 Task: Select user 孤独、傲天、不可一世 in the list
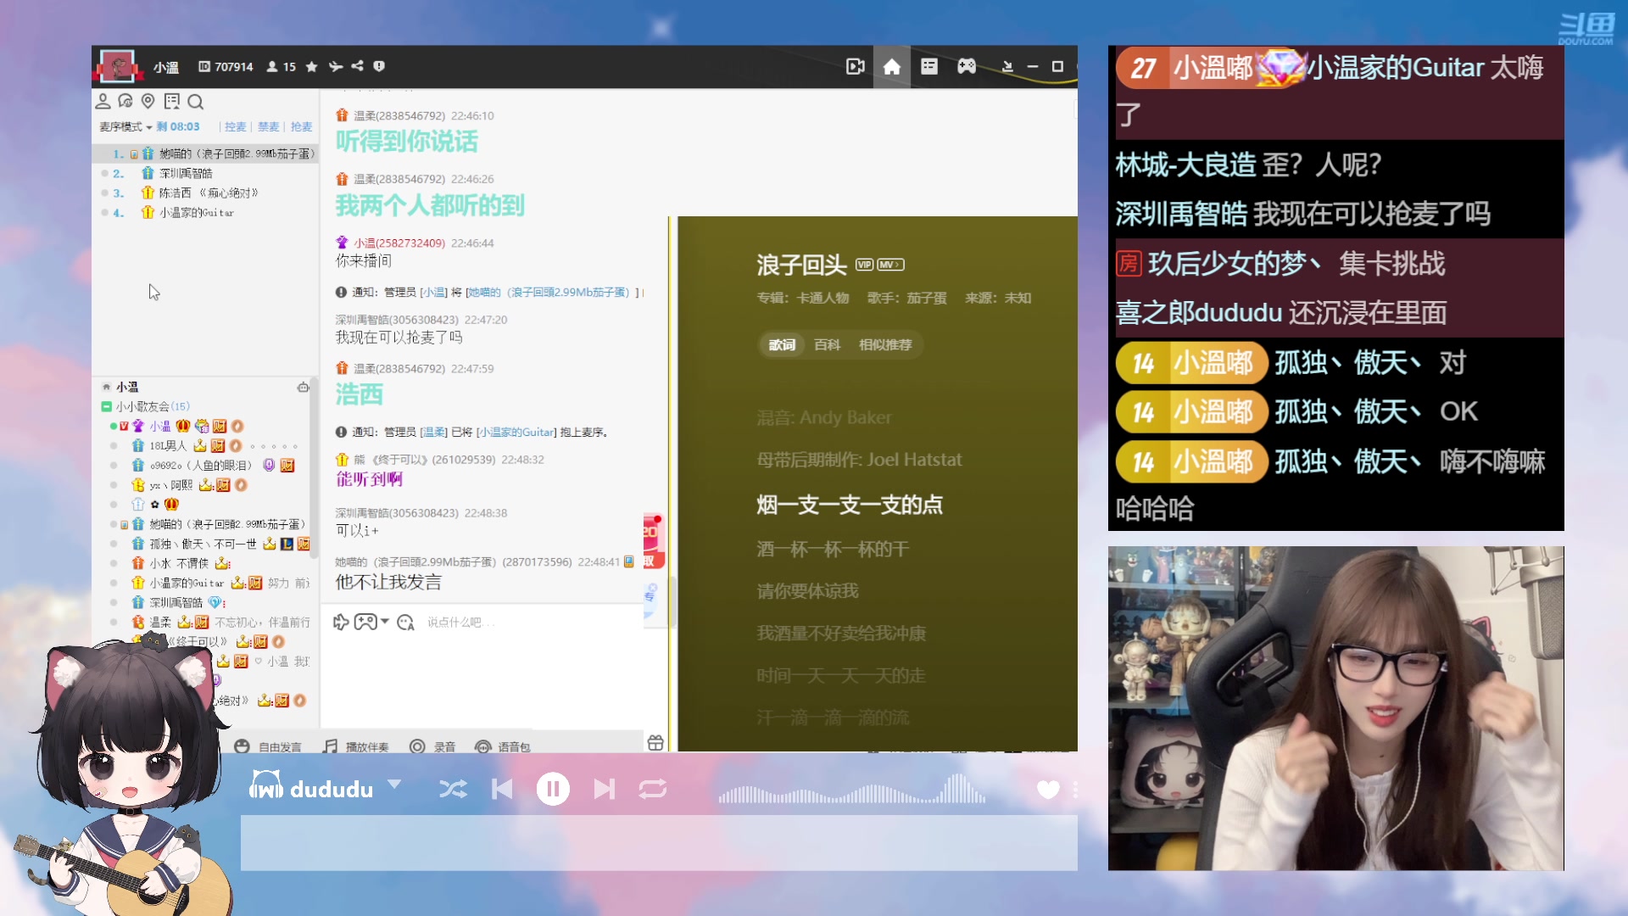pyautogui.click(x=203, y=544)
